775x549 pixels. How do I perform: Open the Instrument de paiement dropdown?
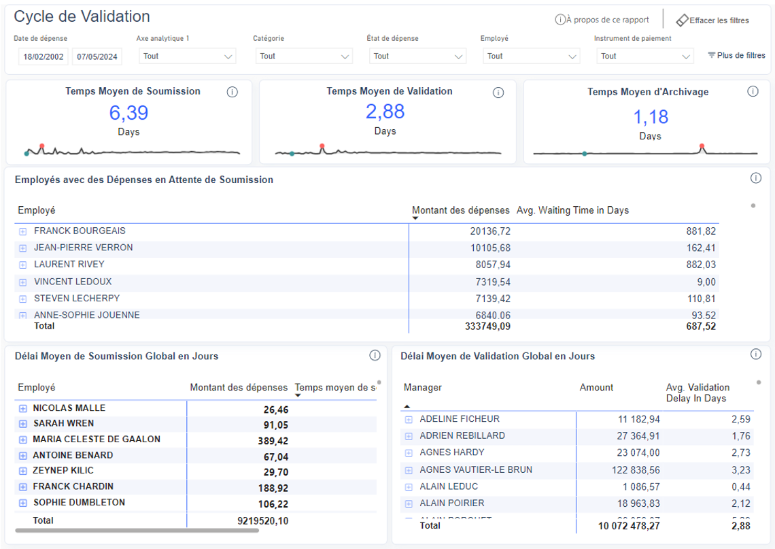(644, 56)
